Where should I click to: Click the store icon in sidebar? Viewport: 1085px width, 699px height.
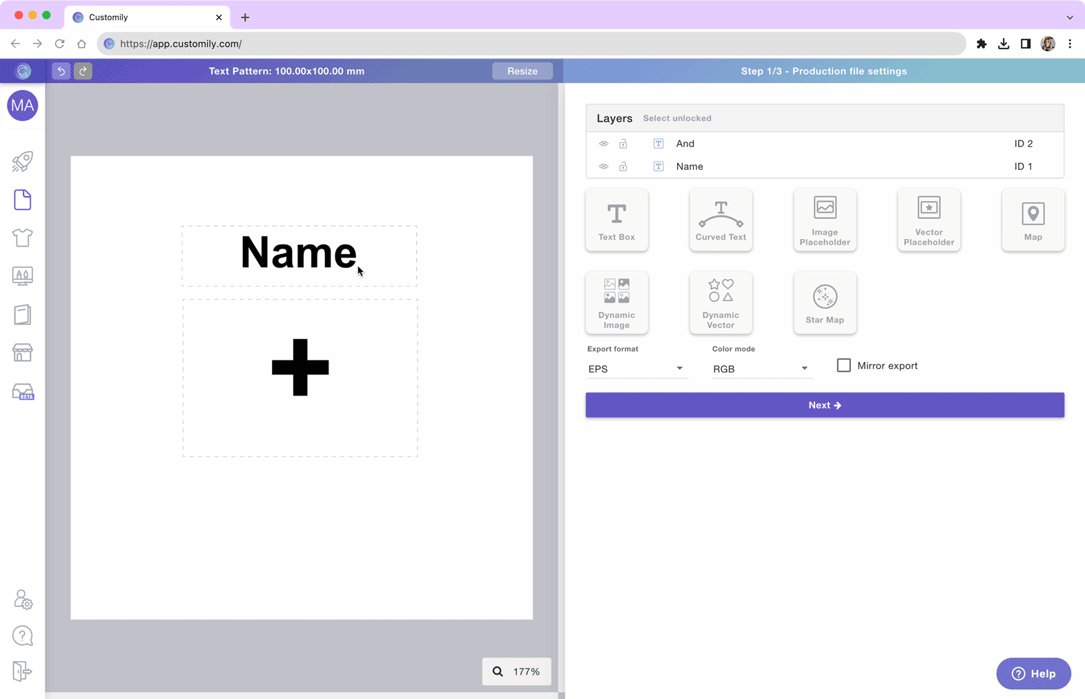click(x=22, y=353)
